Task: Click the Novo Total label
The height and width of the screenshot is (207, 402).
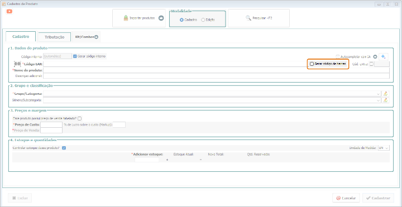Action: [216, 155]
